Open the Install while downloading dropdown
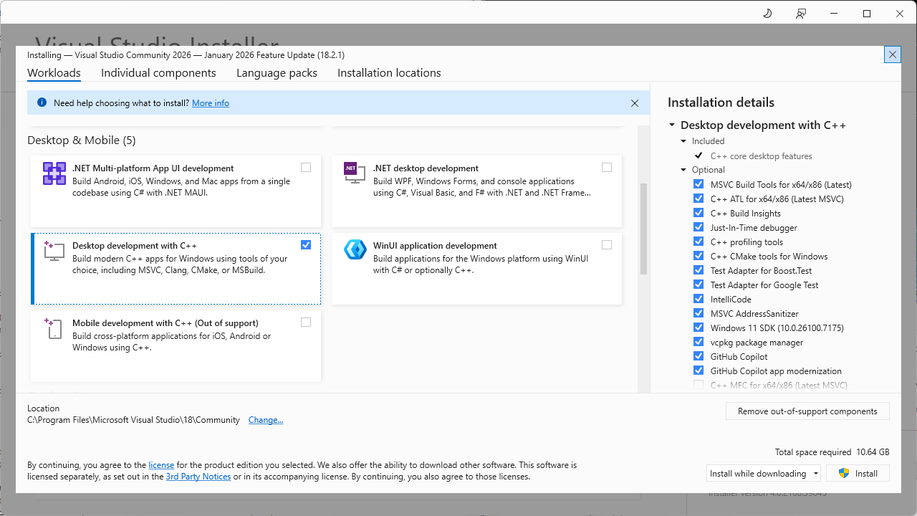The image size is (917, 516). 764,473
